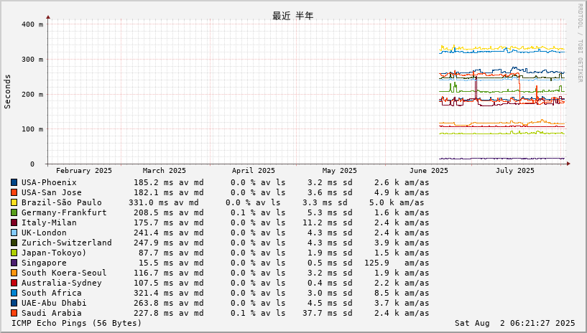Click the USA-San Jose legend color swatch
Image resolution: width=587 pixels, height=333 pixels.
point(14,192)
